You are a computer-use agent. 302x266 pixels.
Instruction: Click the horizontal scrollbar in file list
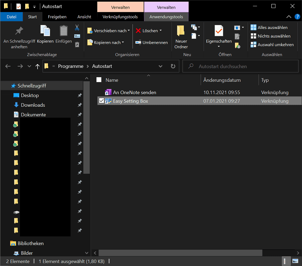(x=180, y=253)
